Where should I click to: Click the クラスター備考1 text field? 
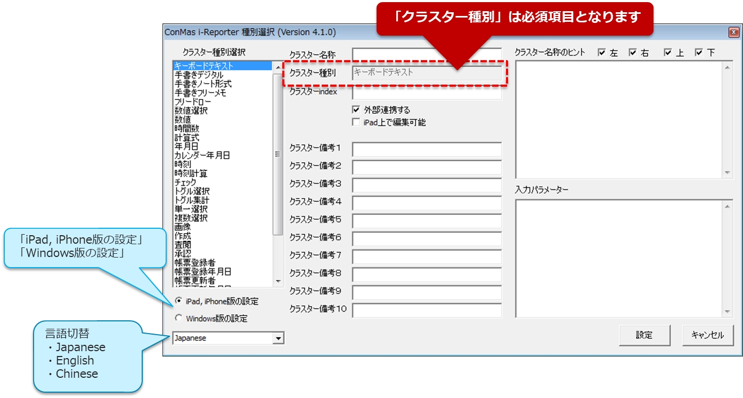tap(427, 149)
